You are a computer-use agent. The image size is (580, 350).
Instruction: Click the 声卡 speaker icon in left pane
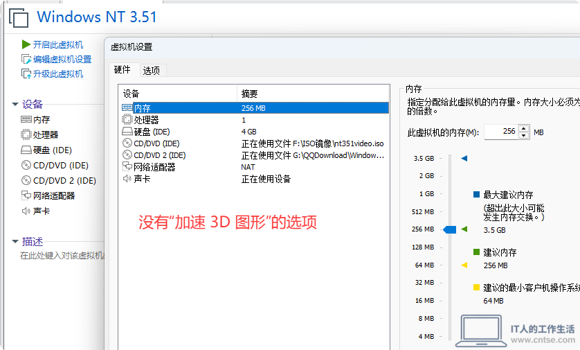click(26, 211)
